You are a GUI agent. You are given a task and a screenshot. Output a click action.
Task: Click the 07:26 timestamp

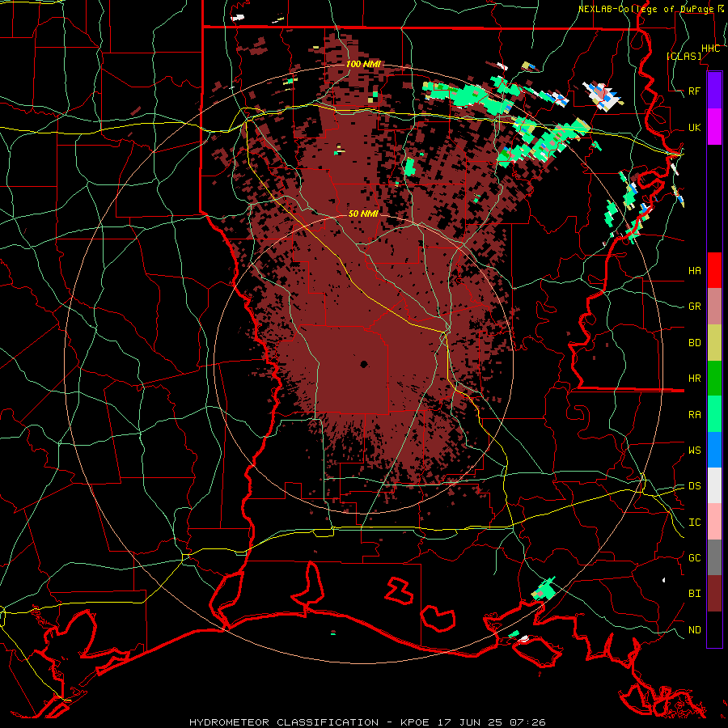click(527, 722)
